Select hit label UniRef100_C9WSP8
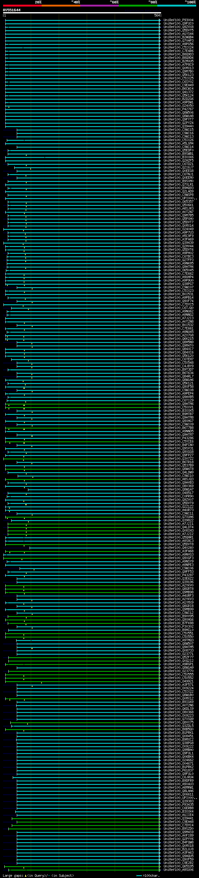Viewport: 199px width, 878px height. (178, 195)
